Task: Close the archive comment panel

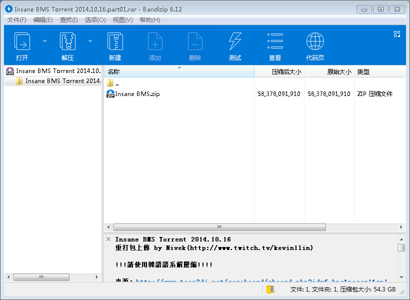Action: coord(108,239)
